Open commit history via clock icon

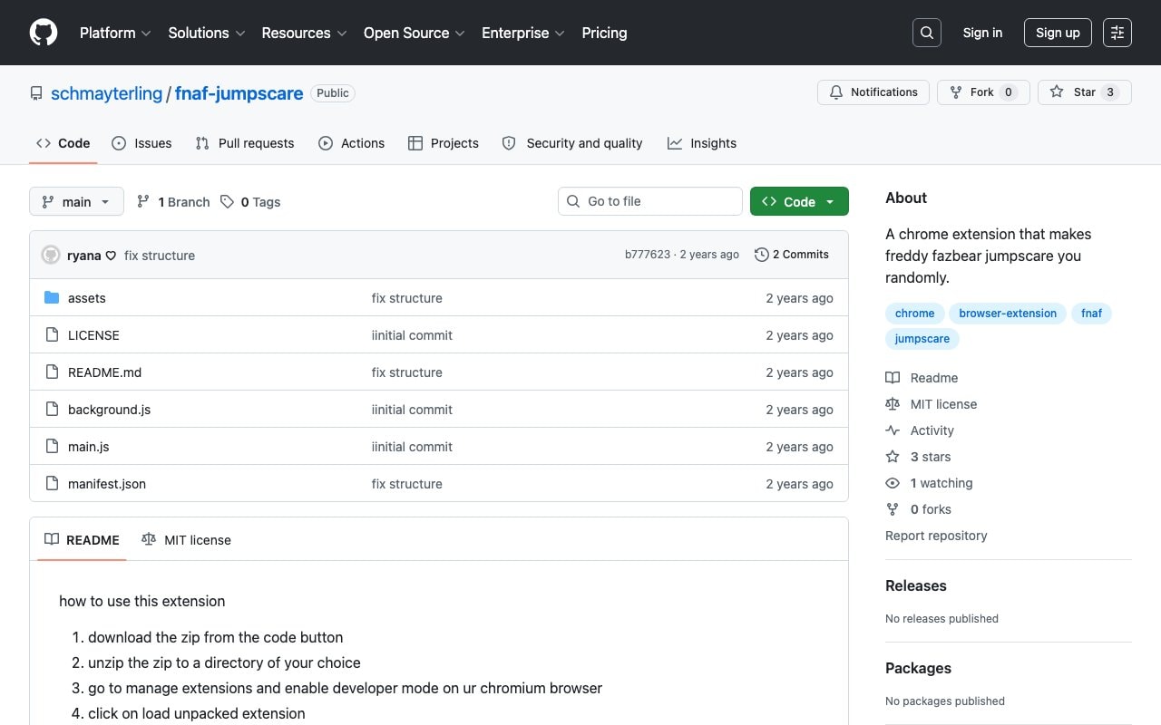pyautogui.click(x=762, y=255)
